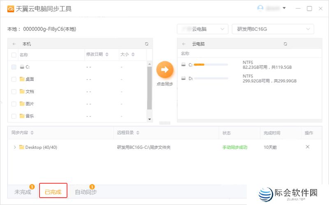Image resolution: width=329 pixels, height=205 pixels.
Task: Click the user avatar icon
Action: tap(260, 8)
